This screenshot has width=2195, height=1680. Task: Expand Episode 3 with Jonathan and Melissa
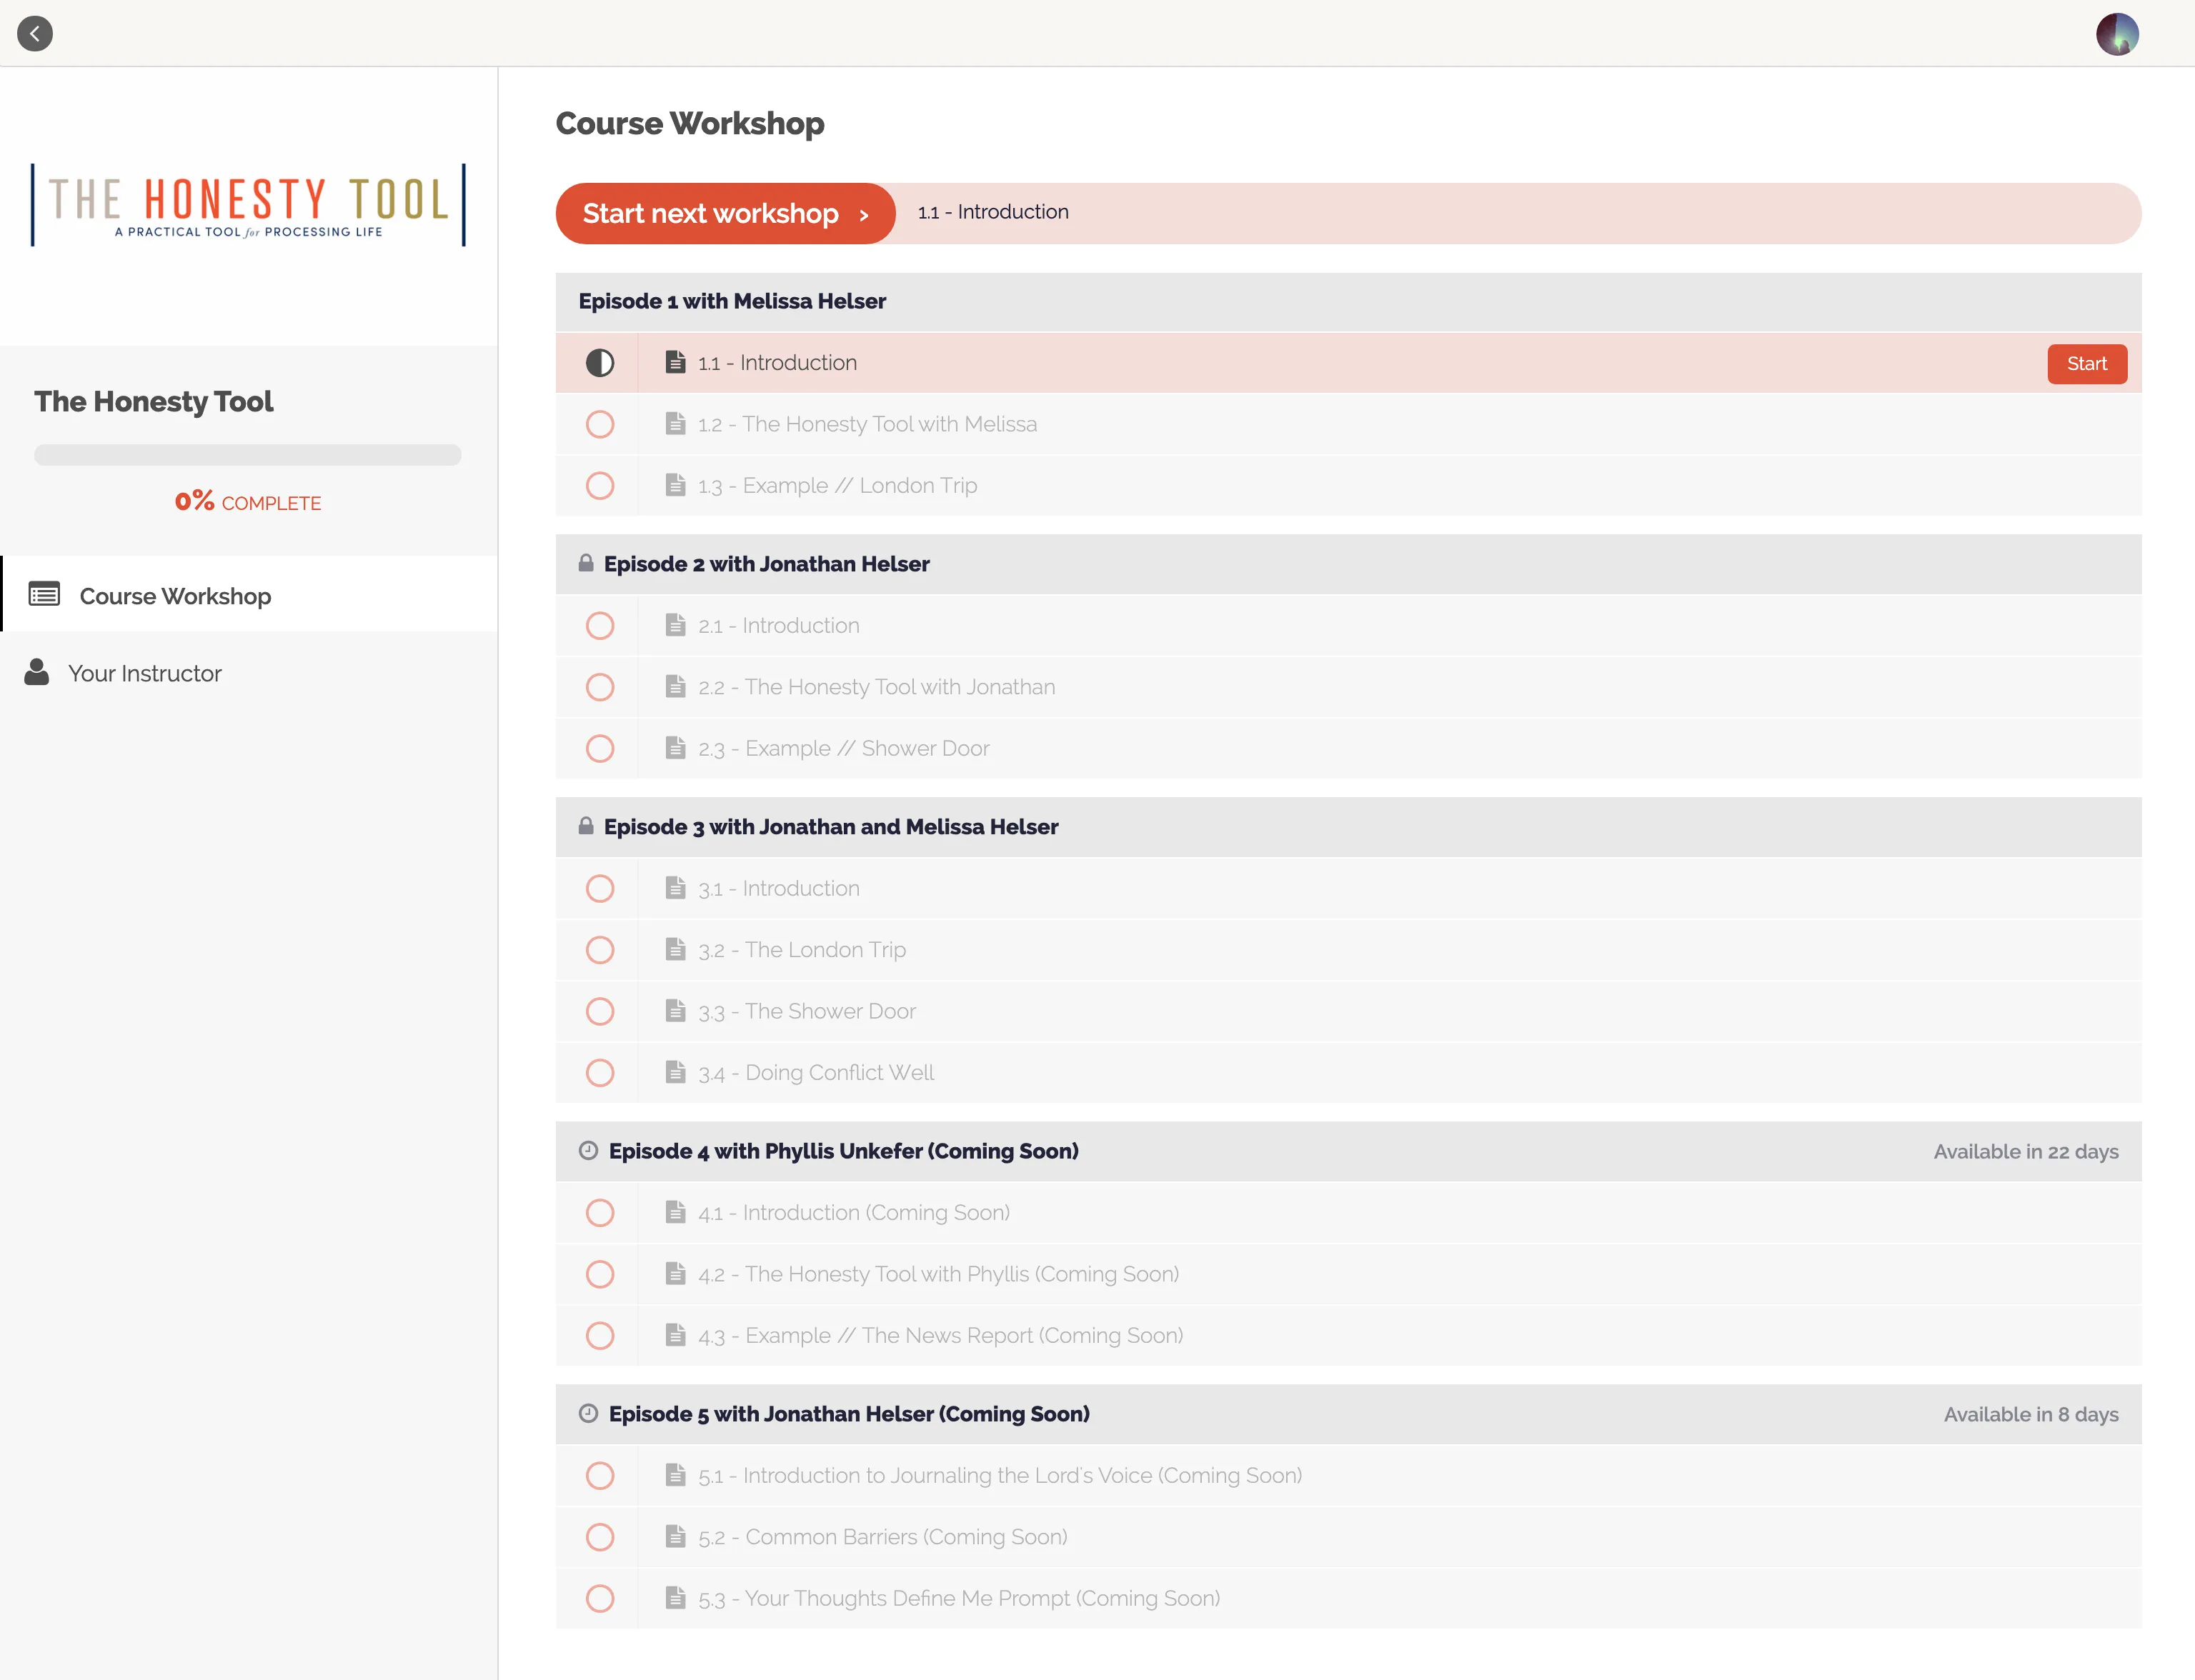[1346, 826]
